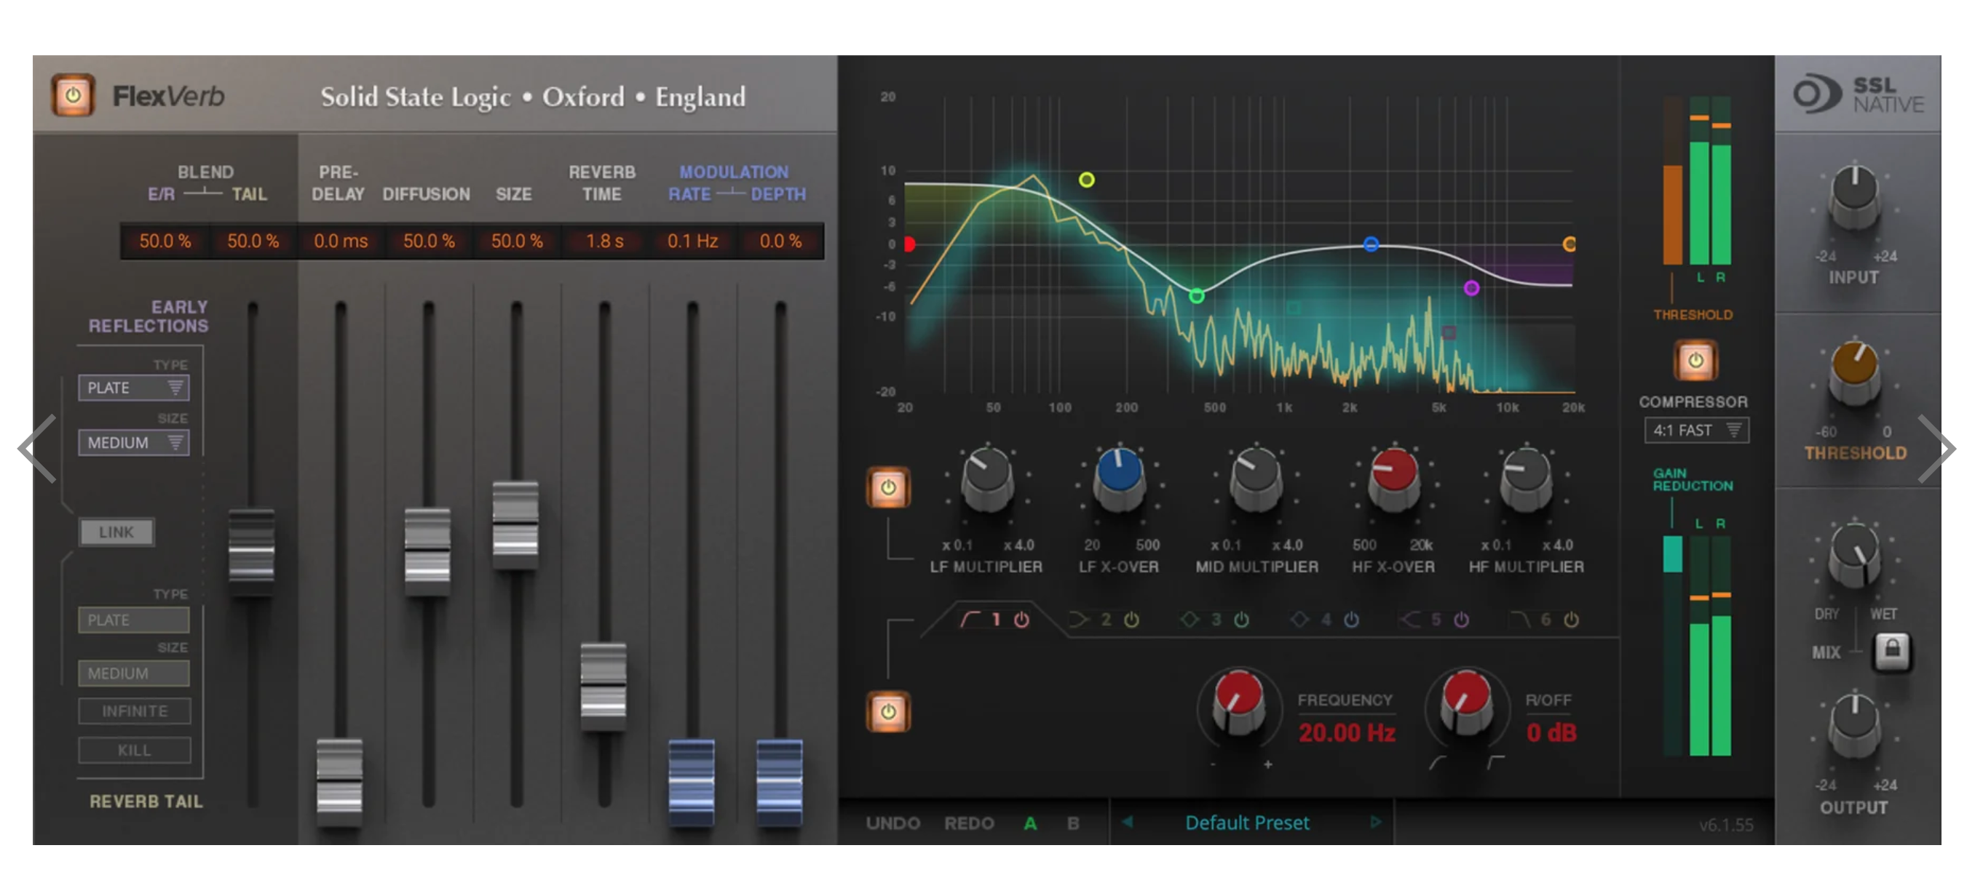This screenshot has width=1983, height=896.
Task: Toggle the MIX lock icon
Action: point(1892,652)
